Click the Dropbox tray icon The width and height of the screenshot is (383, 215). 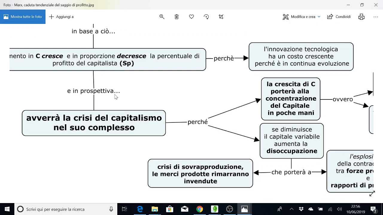301,209
